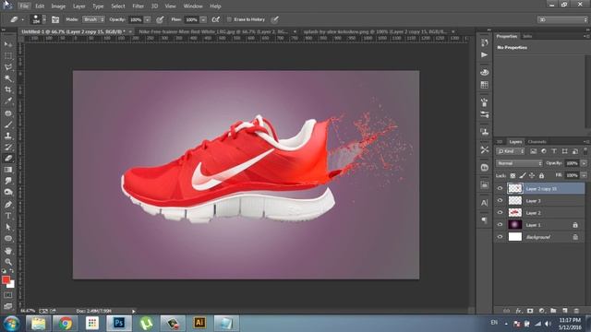Open the Image menu
The width and height of the screenshot is (591, 332).
tap(58, 6)
